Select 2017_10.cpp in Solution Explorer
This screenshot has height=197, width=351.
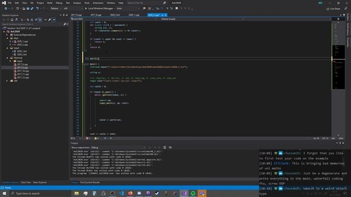click(23, 71)
